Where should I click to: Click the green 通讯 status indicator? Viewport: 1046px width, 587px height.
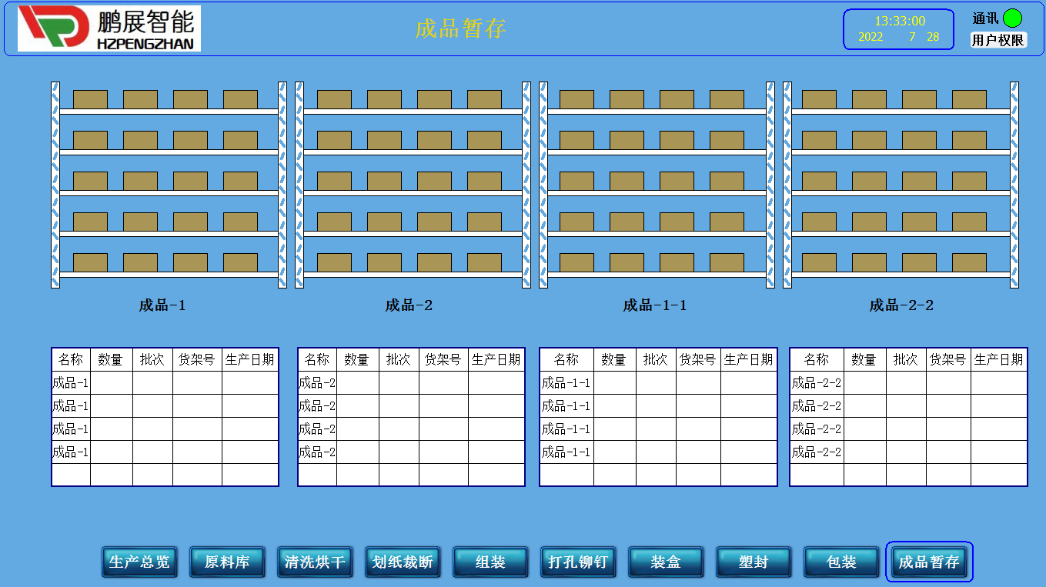[x=1012, y=18]
